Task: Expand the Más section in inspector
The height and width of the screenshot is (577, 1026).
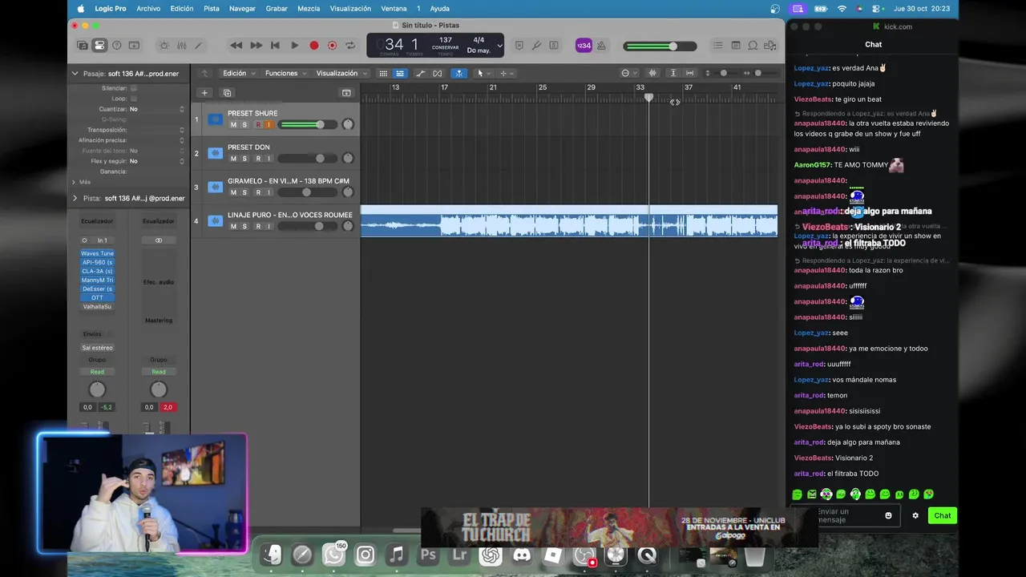Action: tap(75, 182)
